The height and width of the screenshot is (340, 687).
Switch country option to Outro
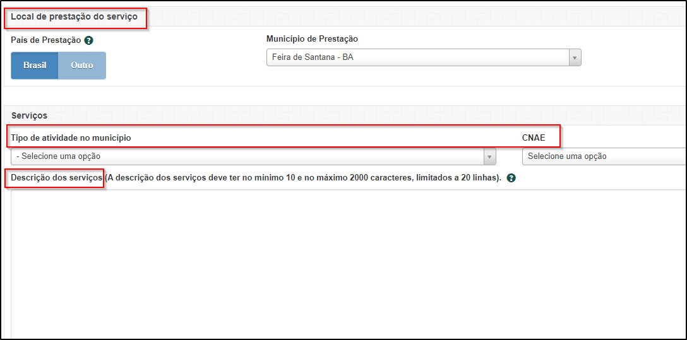[x=82, y=66]
